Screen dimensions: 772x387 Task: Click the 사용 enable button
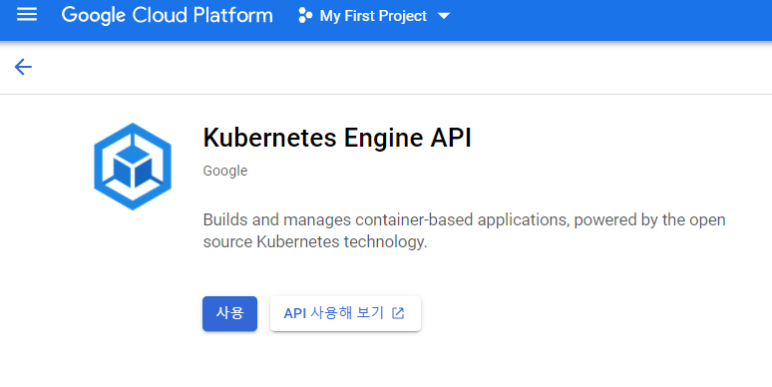(230, 313)
